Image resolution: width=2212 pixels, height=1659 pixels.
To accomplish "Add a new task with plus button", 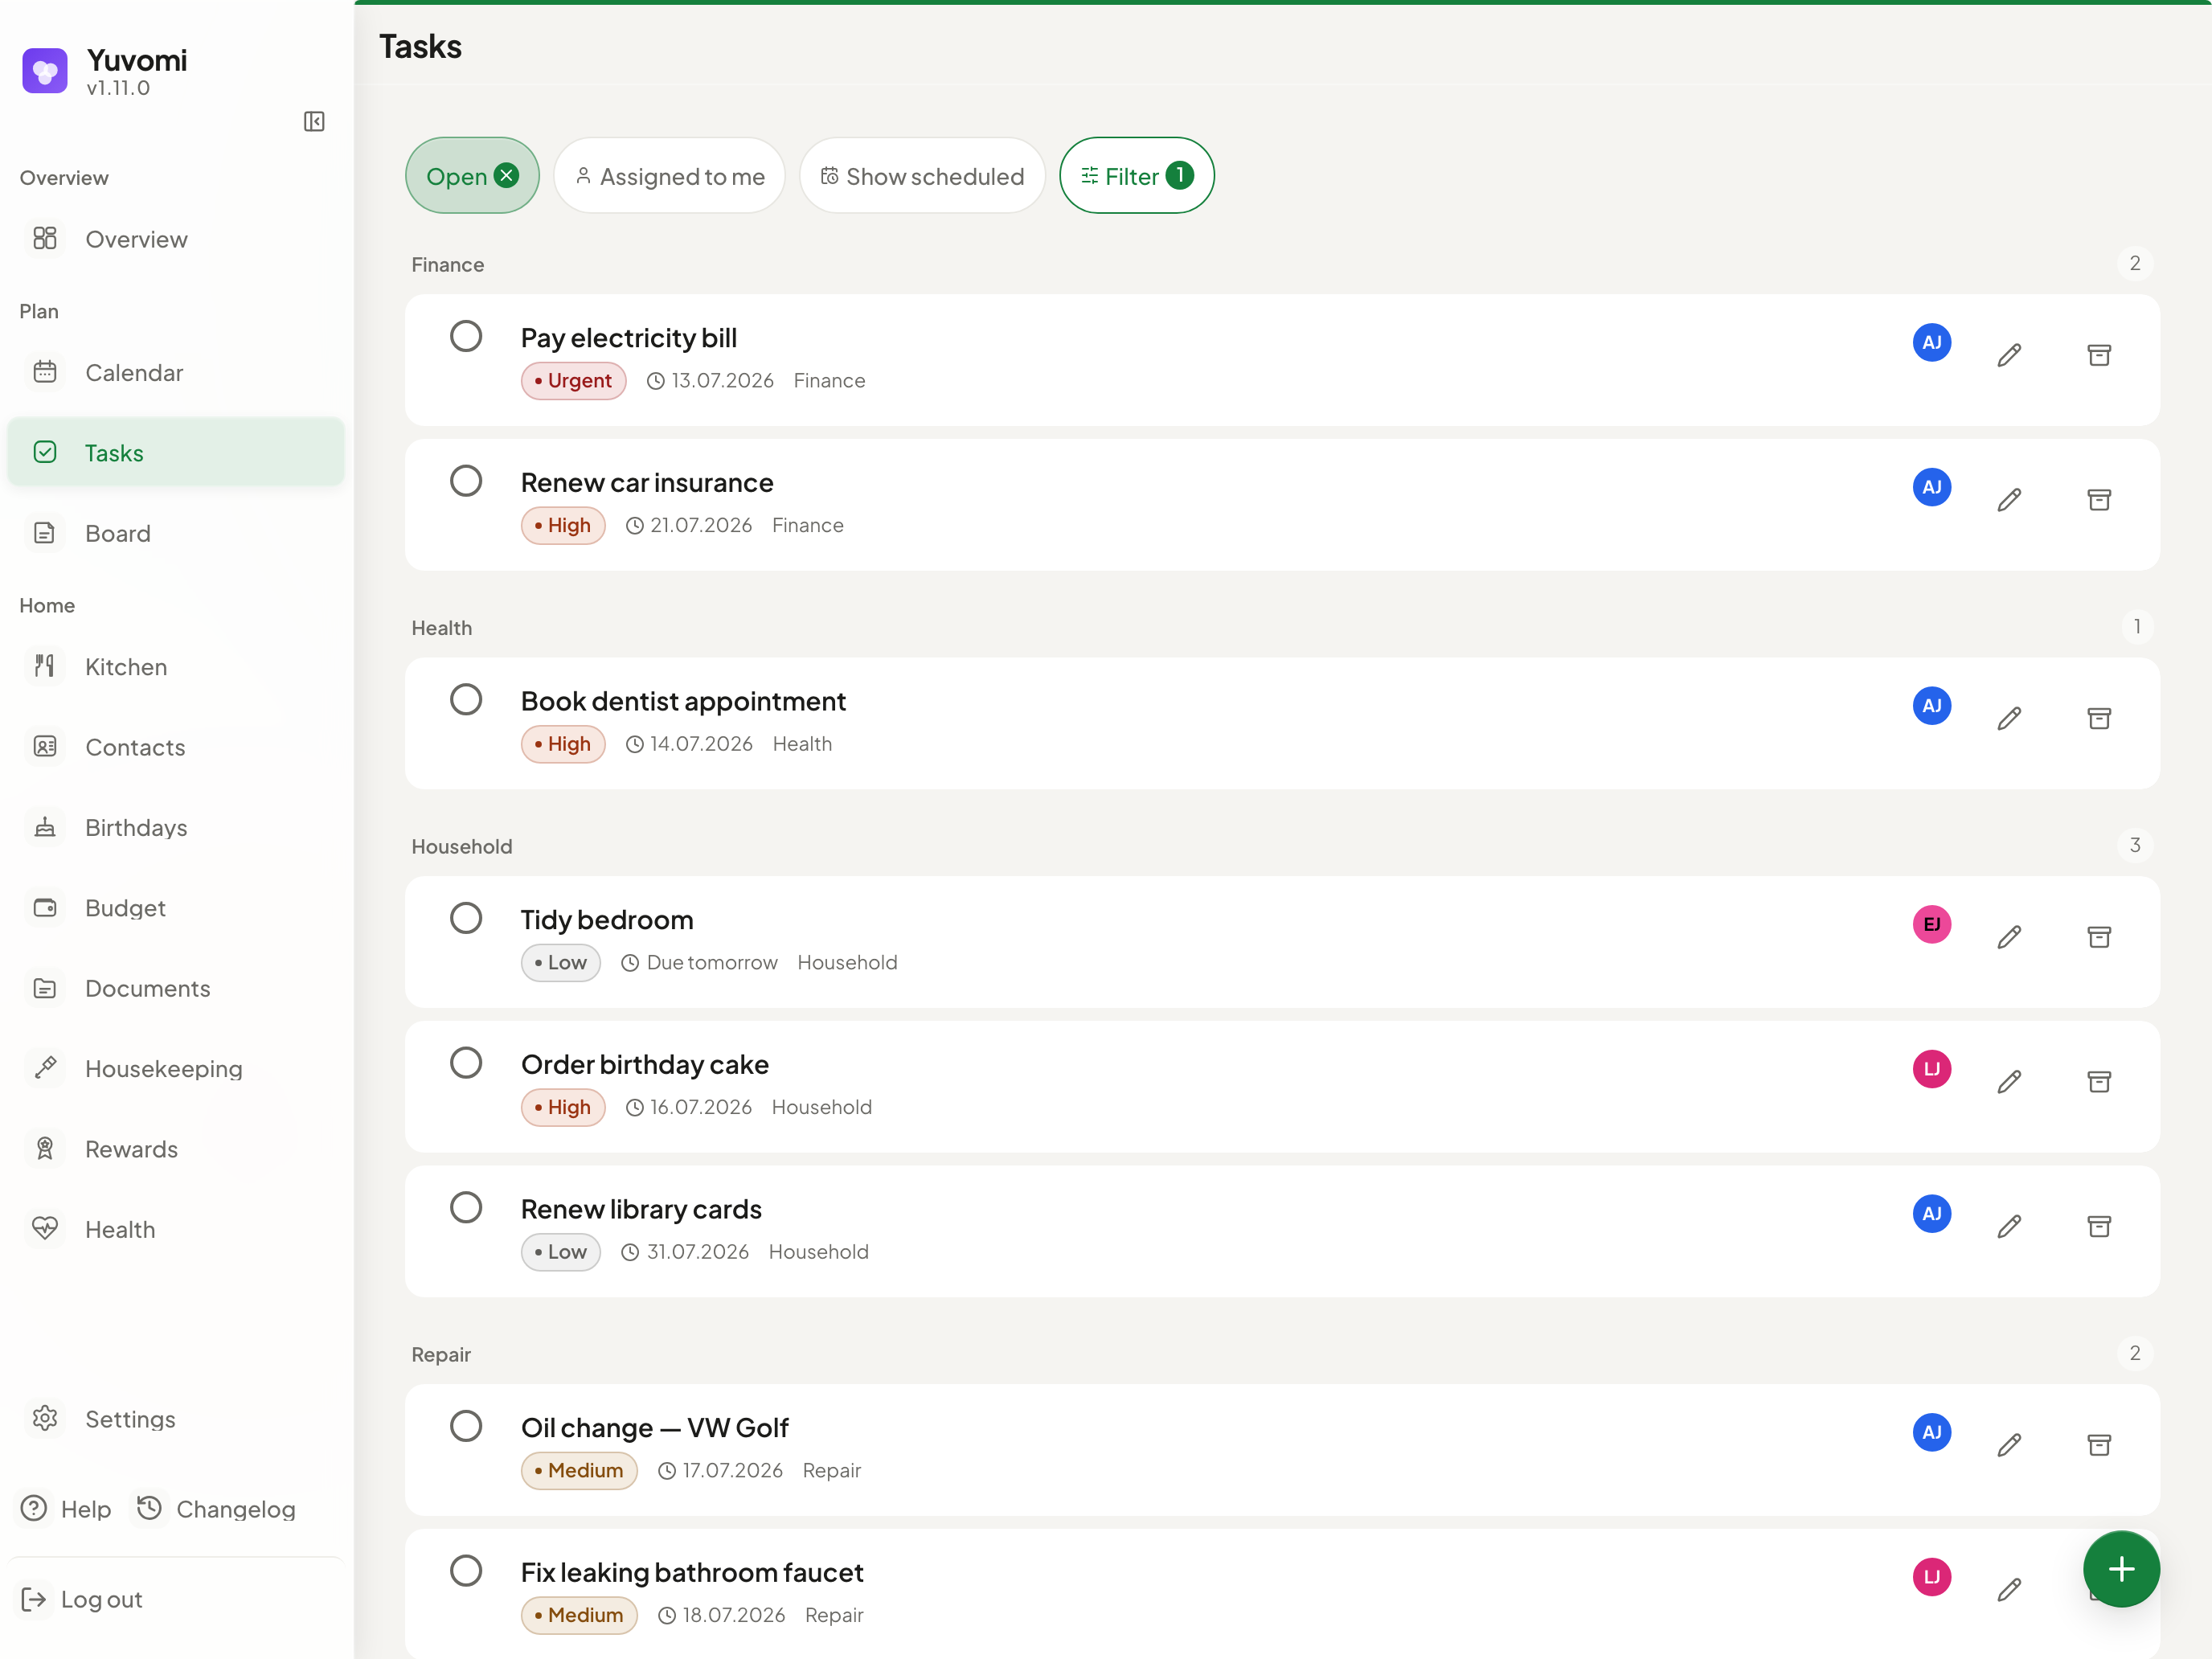I will [x=2121, y=1569].
